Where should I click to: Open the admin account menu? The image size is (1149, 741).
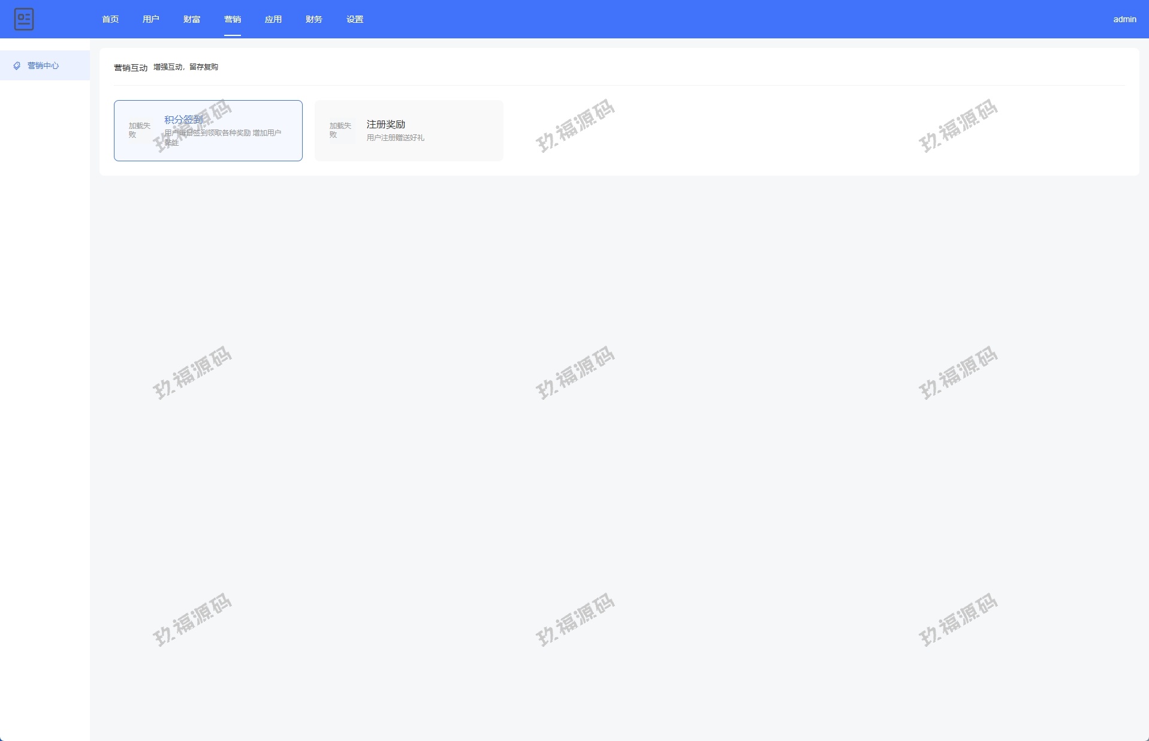click(x=1124, y=19)
